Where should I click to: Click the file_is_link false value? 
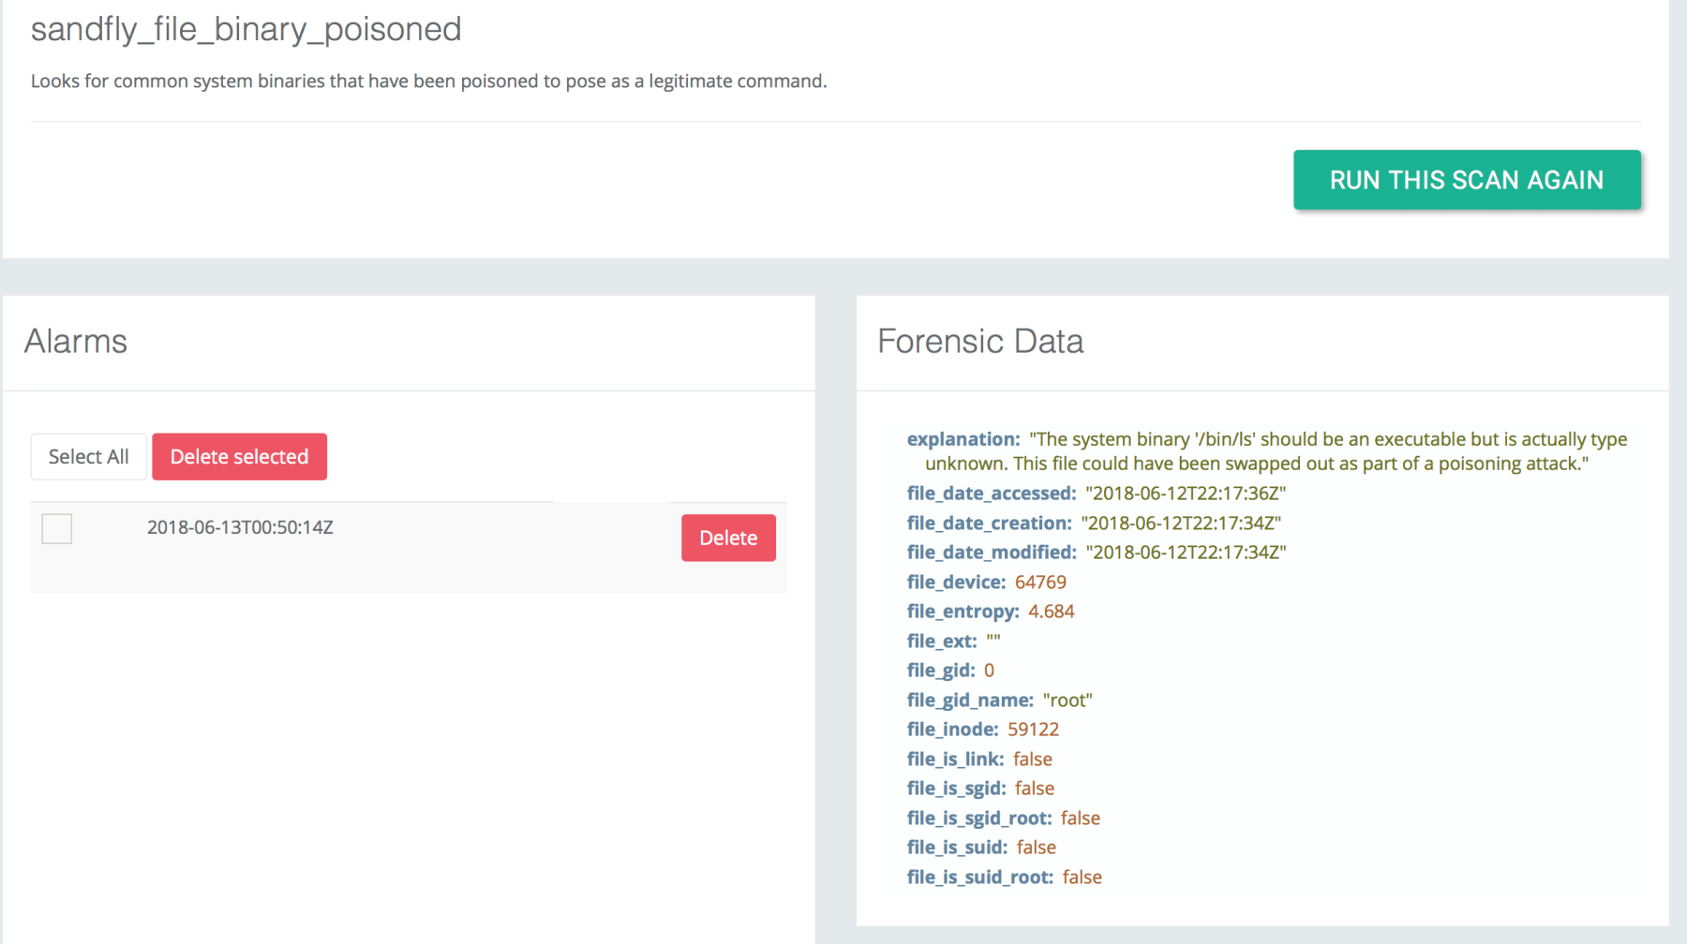click(x=1033, y=760)
